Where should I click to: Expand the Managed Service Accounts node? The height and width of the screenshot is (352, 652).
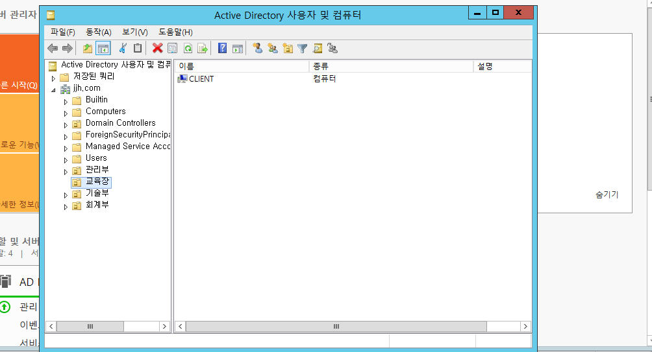point(66,148)
